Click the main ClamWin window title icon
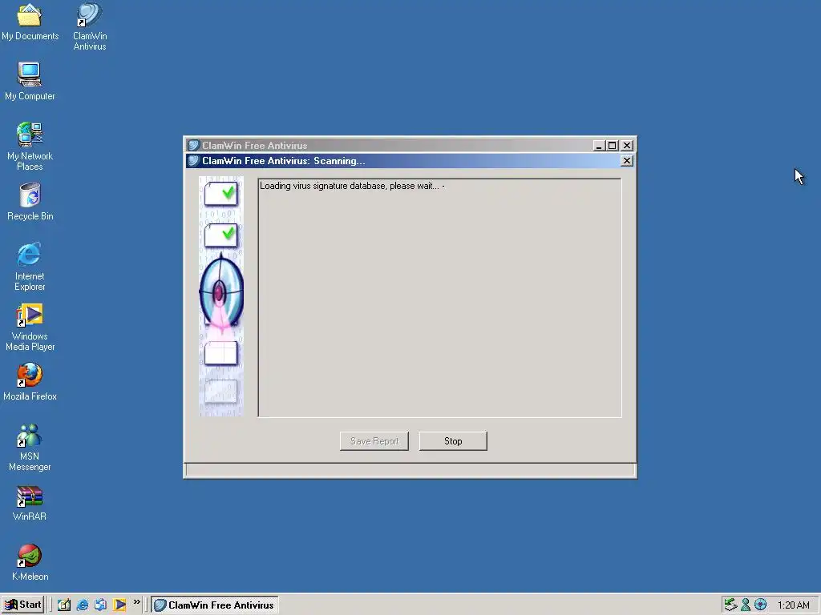 (x=194, y=146)
